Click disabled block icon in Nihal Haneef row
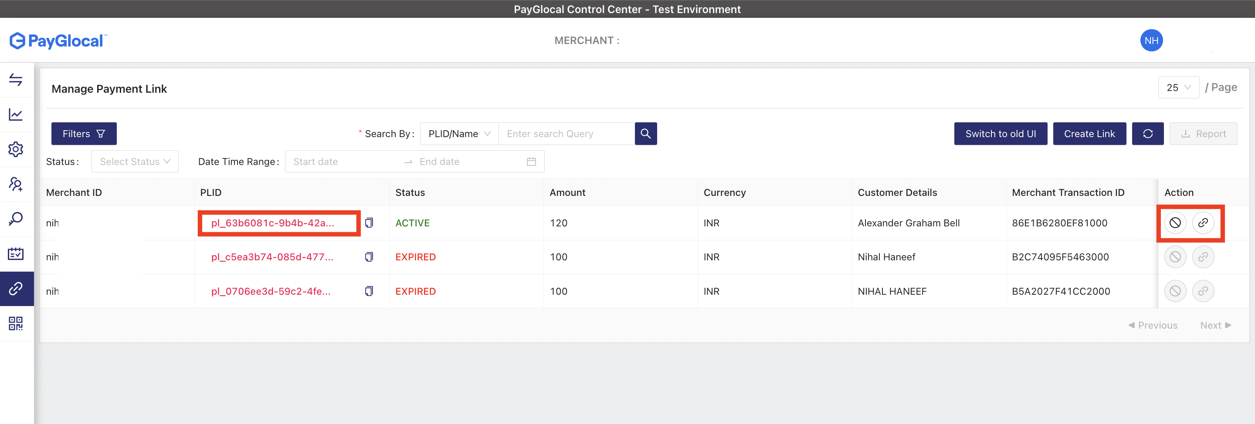The width and height of the screenshot is (1255, 424). click(1175, 257)
